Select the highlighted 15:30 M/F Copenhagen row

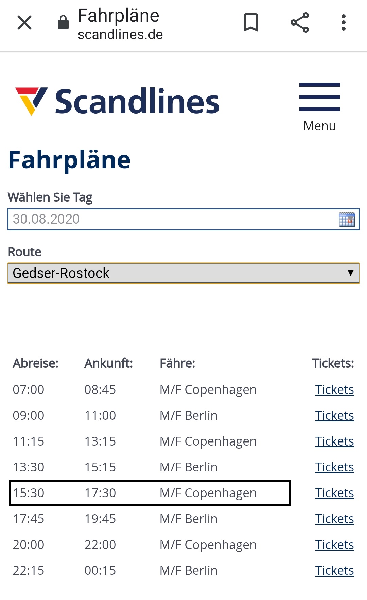pos(150,493)
